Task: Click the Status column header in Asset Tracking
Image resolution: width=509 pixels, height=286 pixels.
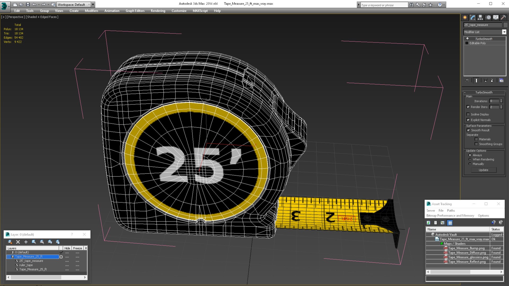Action: (496, 229)
